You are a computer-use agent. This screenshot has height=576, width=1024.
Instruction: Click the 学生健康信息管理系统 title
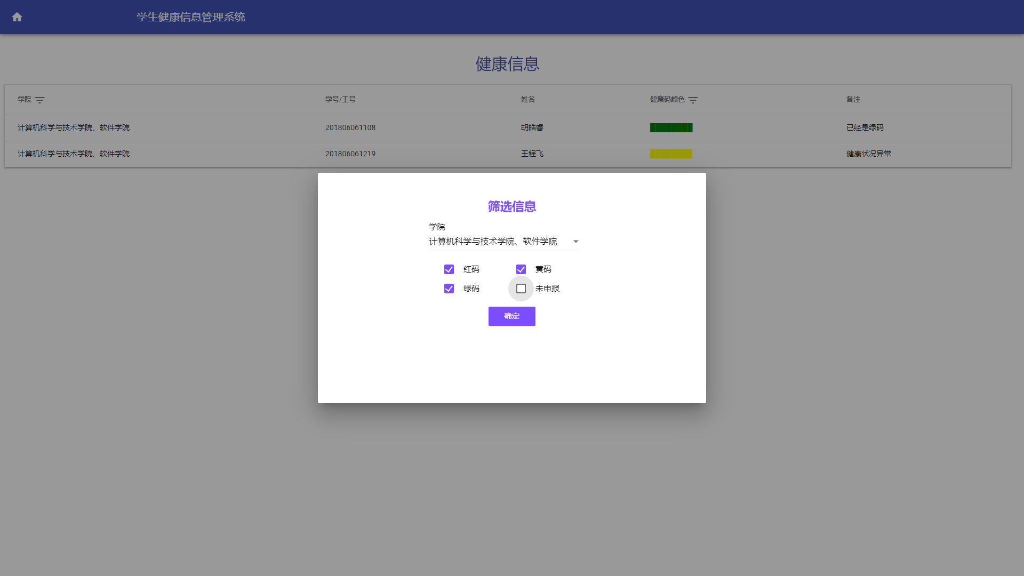[x=190, y=17]
